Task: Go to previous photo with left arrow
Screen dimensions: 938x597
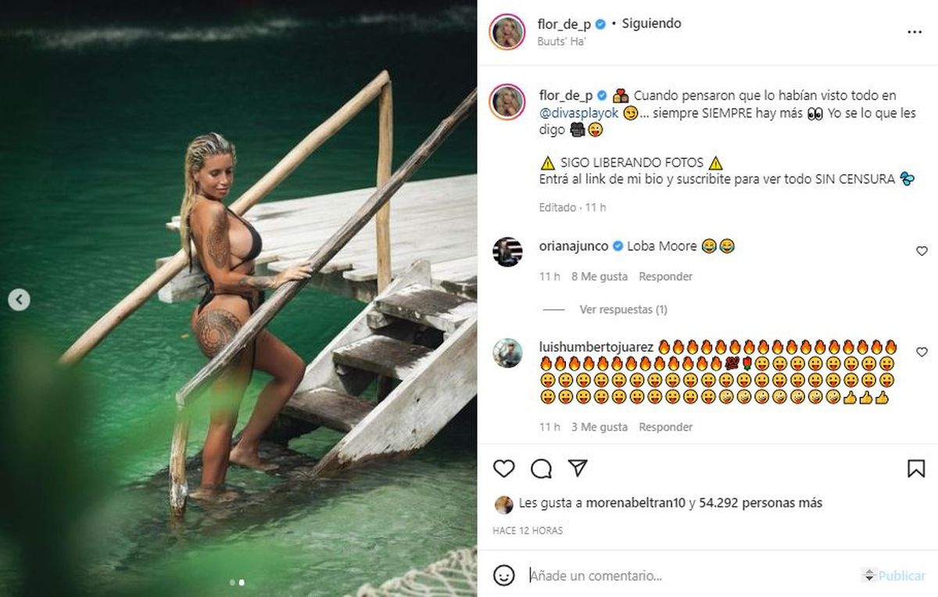Action: click(x=20, y=299)
